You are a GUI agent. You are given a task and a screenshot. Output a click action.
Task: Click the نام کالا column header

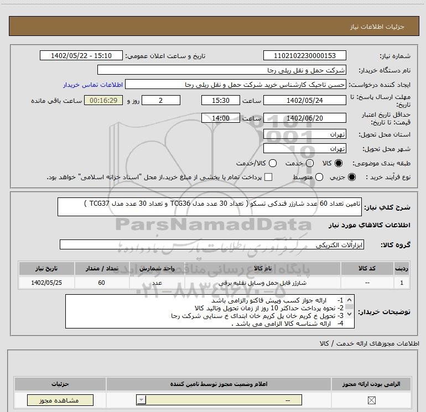point(262,268)
